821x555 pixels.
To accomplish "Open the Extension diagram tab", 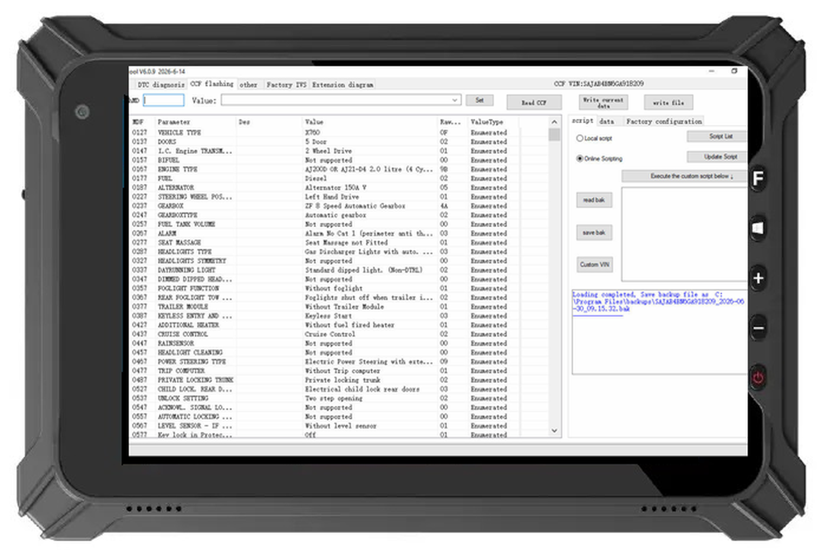I will pos(343,84).
